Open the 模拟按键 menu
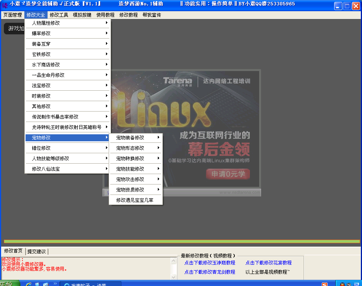The height and width of the screenshot is (286, 362). point(82,15)
